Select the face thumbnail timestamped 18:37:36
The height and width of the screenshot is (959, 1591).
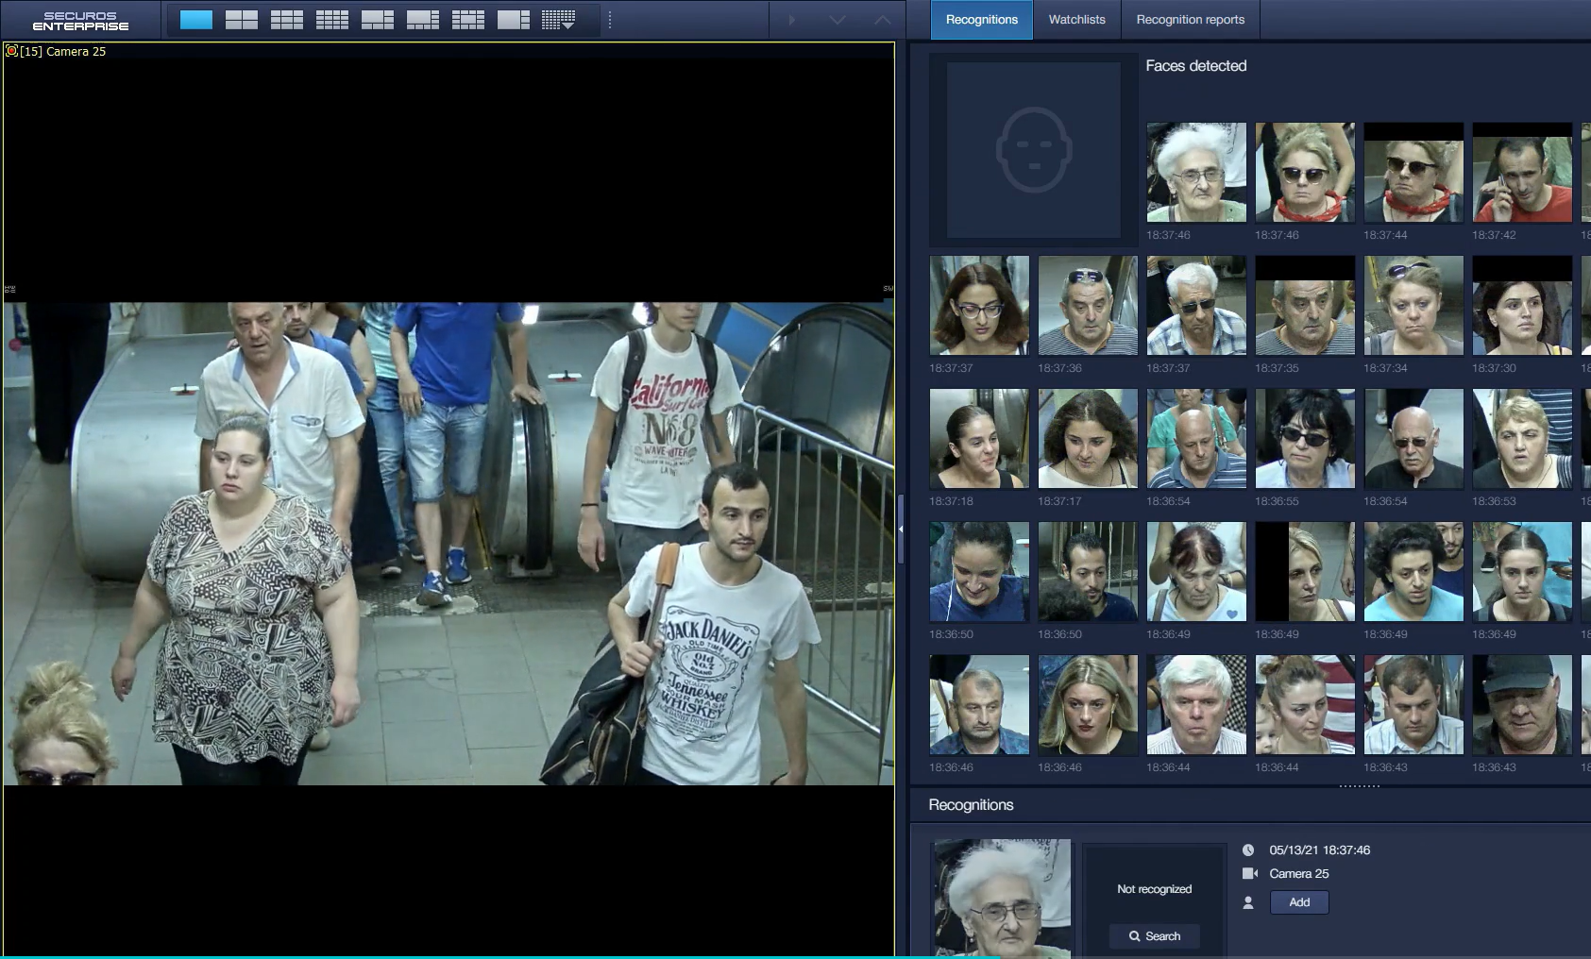point(1088,305)
